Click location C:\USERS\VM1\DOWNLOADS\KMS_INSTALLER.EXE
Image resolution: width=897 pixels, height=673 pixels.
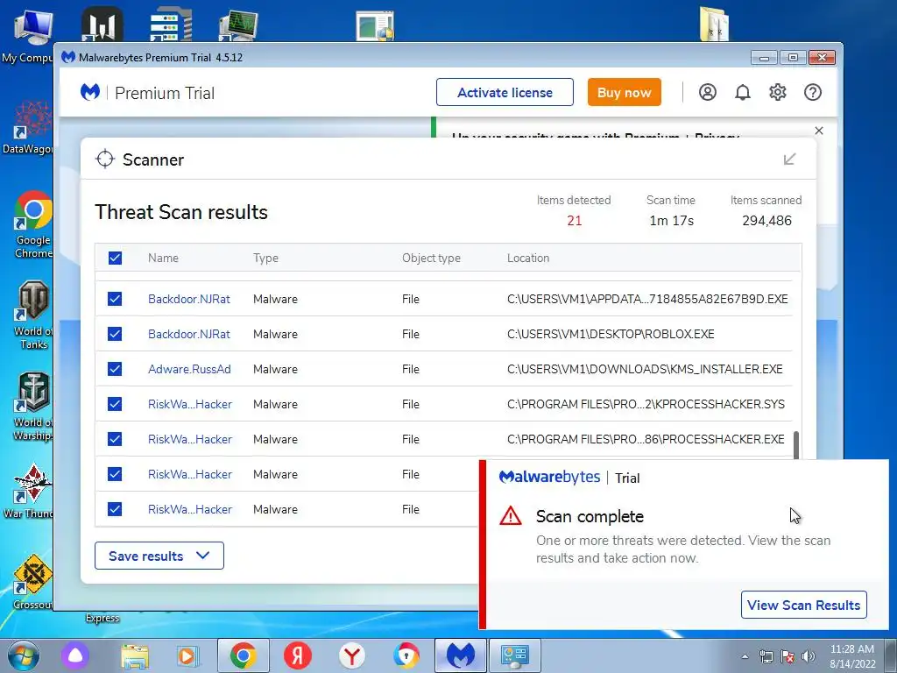tap(645, 369)
